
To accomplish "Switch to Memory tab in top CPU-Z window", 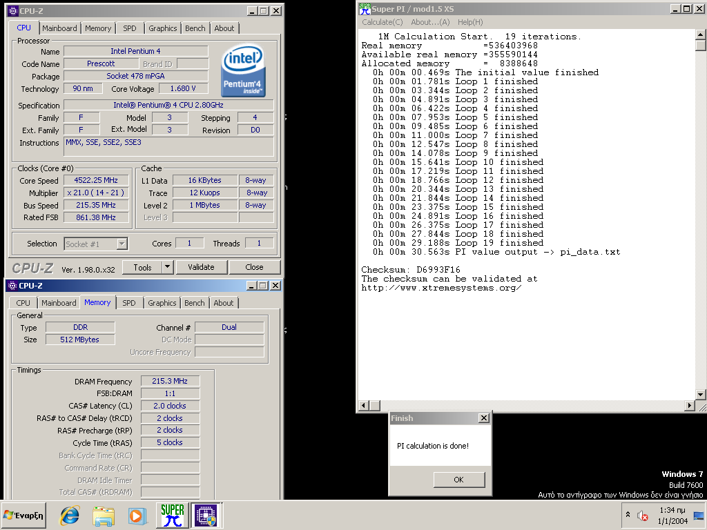I will [98, 28].
